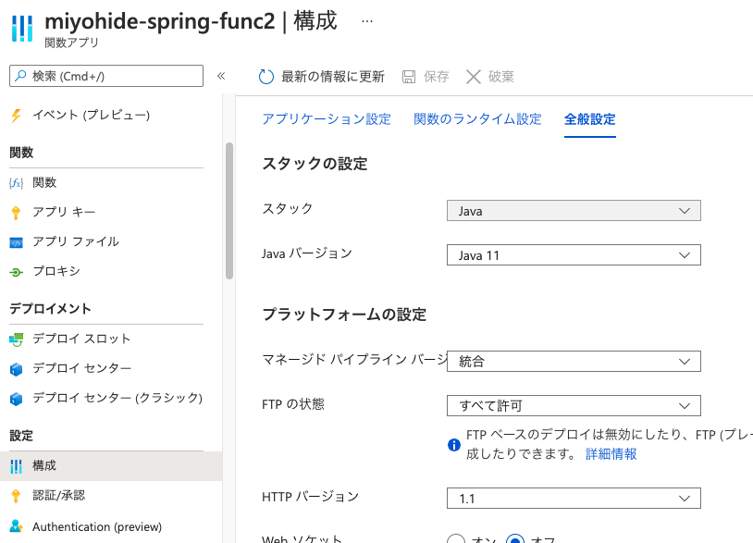The height and width of the screenshot is (543, 753).
Task: Click the 検索 (Cmd+/) search field
Action: tap(105, 75)
